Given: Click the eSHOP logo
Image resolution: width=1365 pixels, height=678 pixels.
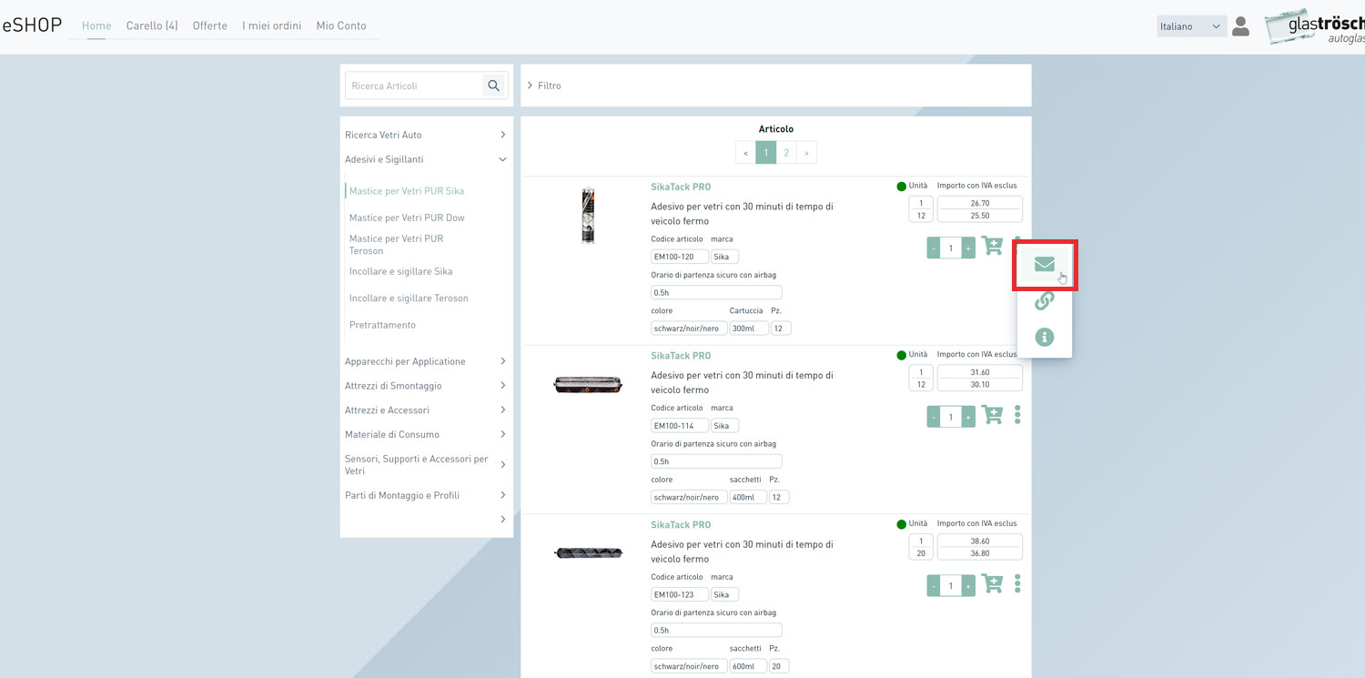Looking at the screenshot, I should [x=32, y=25].
